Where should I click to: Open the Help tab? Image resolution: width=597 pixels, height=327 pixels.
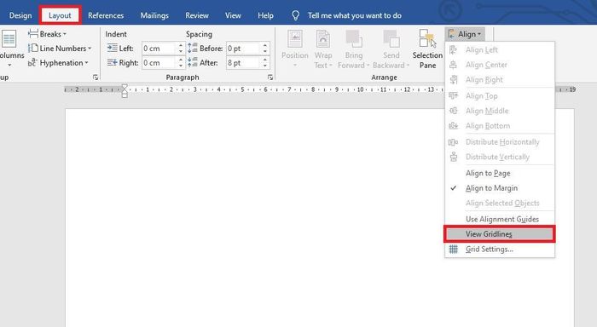click(x=265, y=15)
